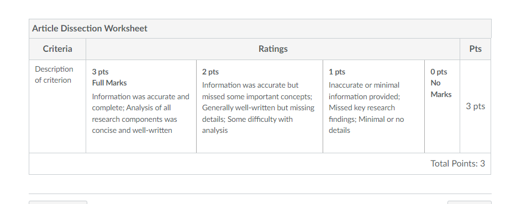Click the No Marks label
Viewport: 532px width, 204px height.
click(x=441, y=89)
